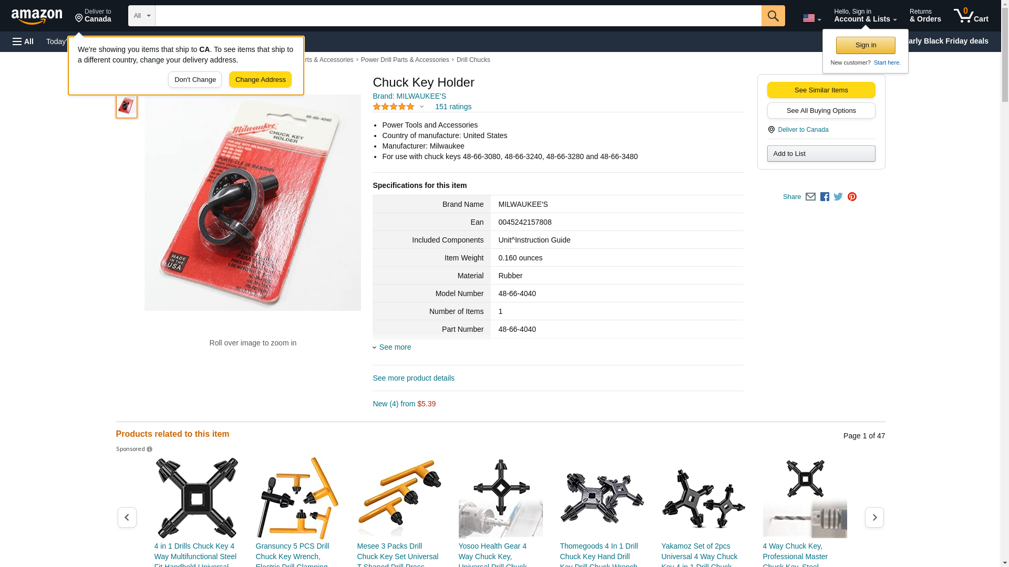The height and width of the screenshot is (567, 1009).
Task: Expand See more specifications
Action: tap(395, 347)
